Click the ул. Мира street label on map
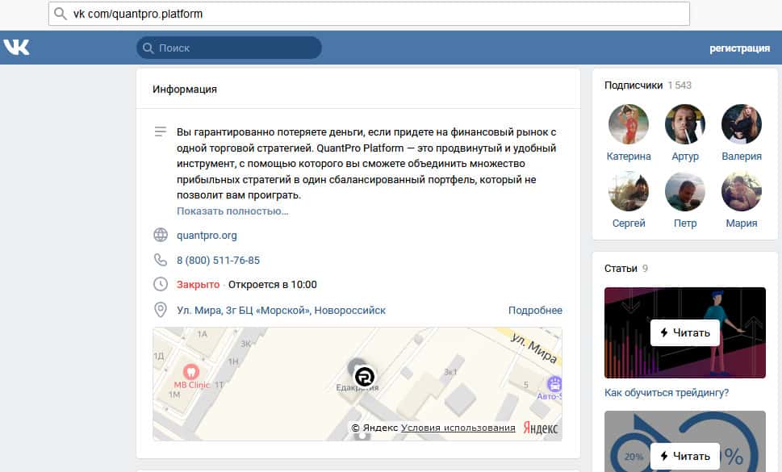 534,348
